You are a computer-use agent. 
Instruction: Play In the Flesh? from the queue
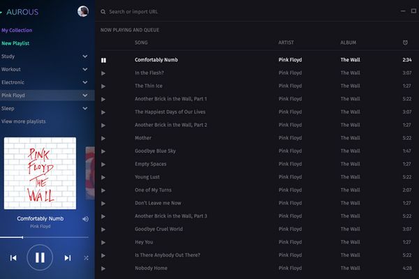pyautogui.click(x=103, y=73)
